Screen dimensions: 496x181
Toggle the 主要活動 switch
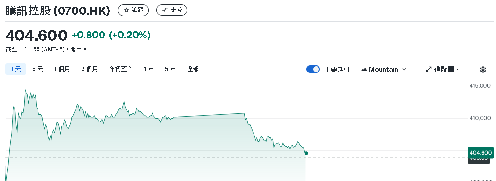pyautogui.click(x=313, y=69)
